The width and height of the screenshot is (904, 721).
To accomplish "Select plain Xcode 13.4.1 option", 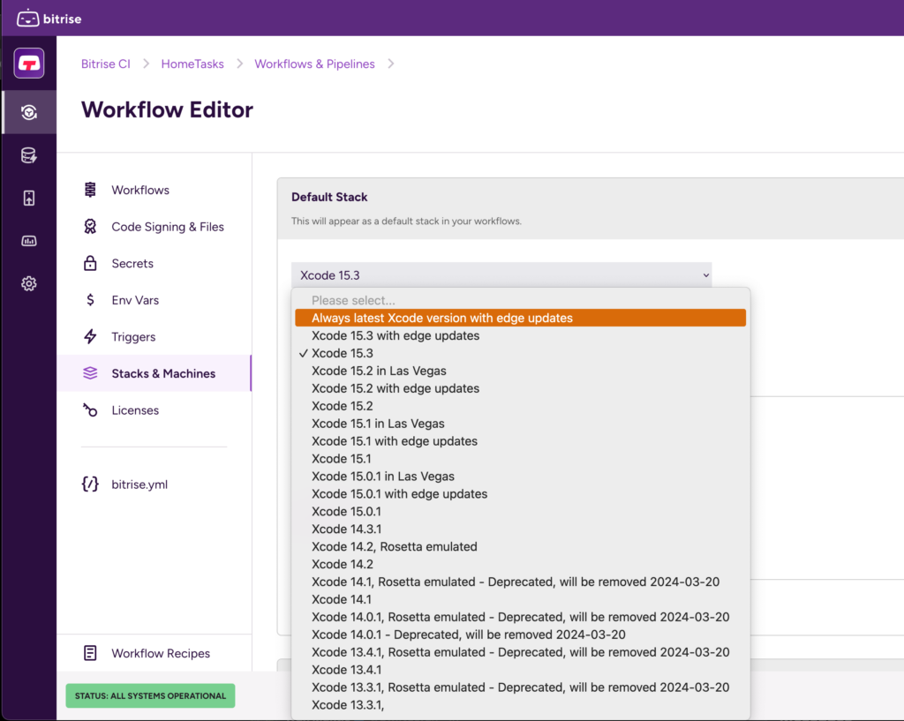I will click(520, 669).
